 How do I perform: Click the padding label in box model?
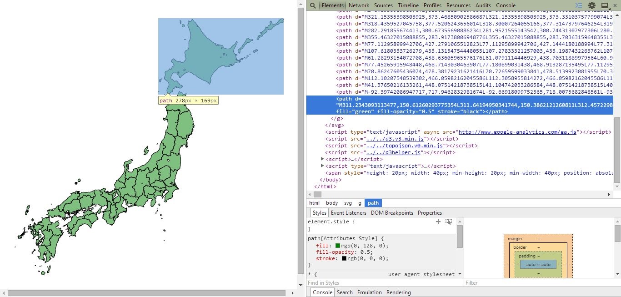(x=527, y=256)
